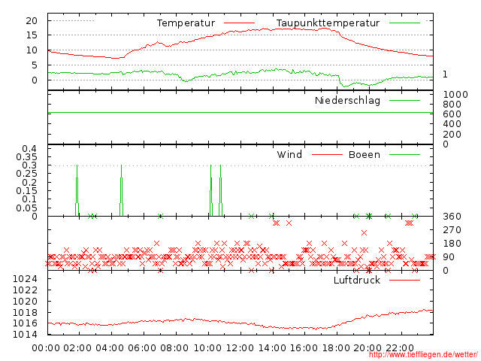Viewport: 481px width, 361px height.
Task: Click the red Temperatur legend line
Action: click(239, 23)
